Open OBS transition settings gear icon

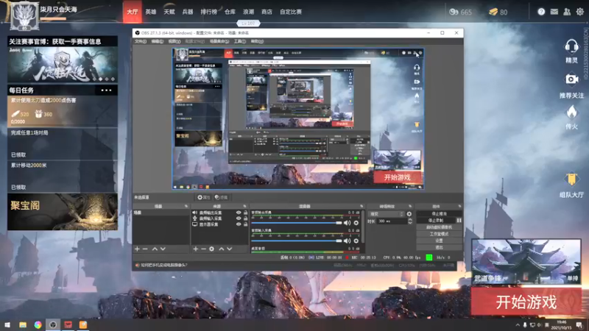pos(409,214)
